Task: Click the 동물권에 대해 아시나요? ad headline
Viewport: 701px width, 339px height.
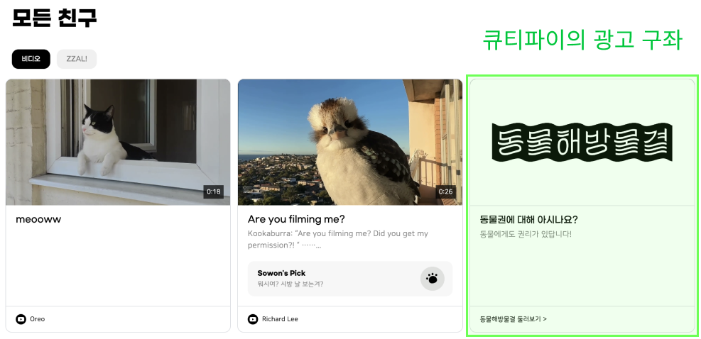Action: (x=528, y=219)
